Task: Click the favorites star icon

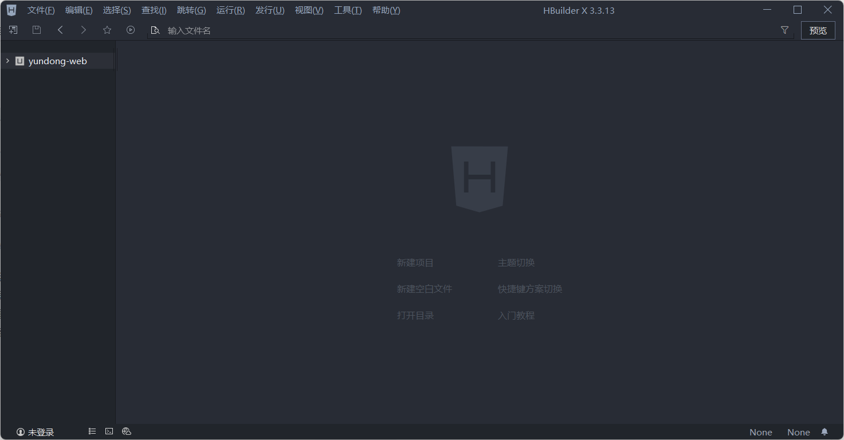Action: coord(107,30)
